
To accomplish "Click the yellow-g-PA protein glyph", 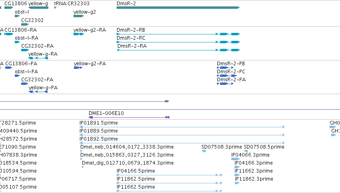I will [38, 92].
